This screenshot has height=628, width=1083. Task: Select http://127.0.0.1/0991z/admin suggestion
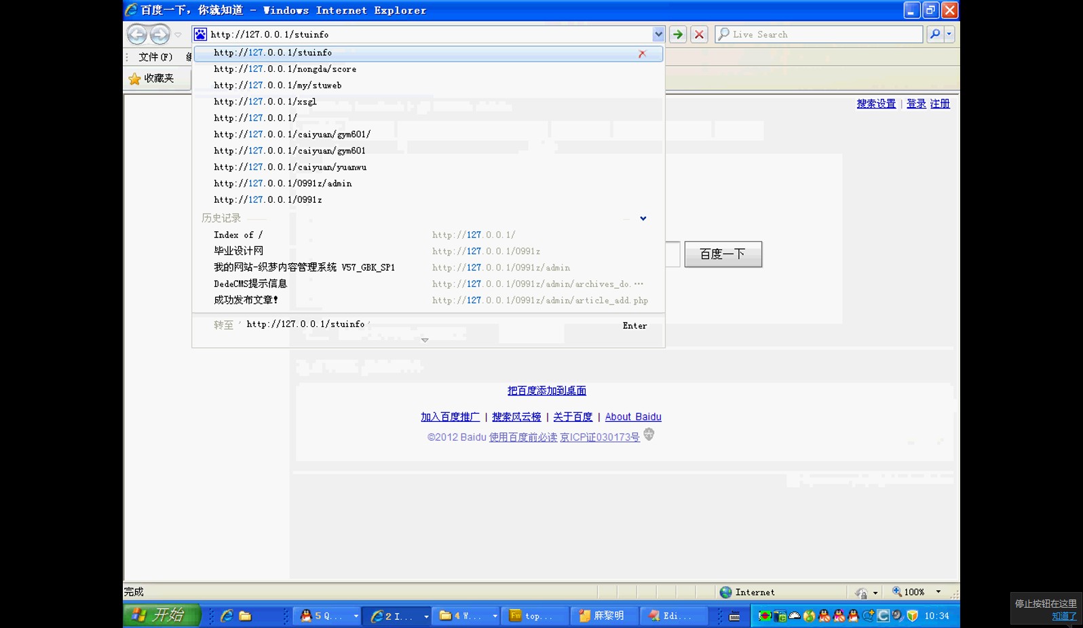(x=428, y=183)
